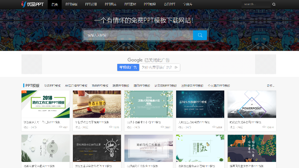Image resolution: width=299 pixels, height=168 pixels.
Task: Click the blue search button in the banner
Action: point(200,35)
